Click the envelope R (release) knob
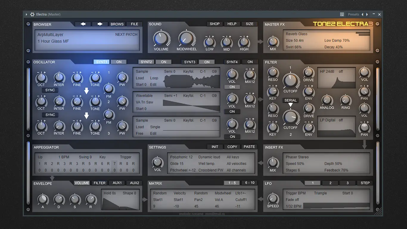The image size is (407, 229). click(91, 199)
